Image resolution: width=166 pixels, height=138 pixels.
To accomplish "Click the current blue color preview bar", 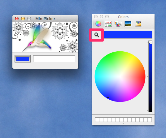I will pos(128,35).
